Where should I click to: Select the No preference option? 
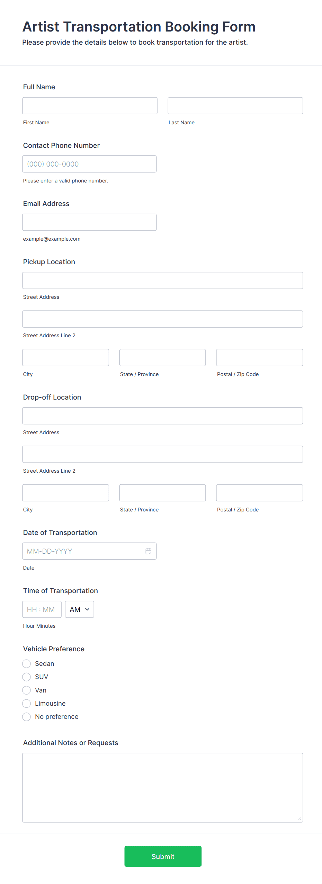pyautogui.click(x=27, y=716)
